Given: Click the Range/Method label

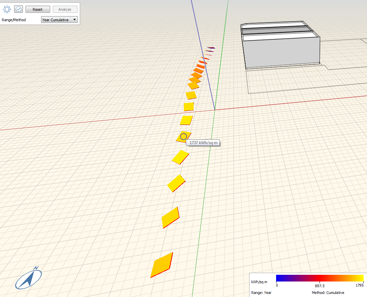Looking at the screenshot, I should (14, 20).
